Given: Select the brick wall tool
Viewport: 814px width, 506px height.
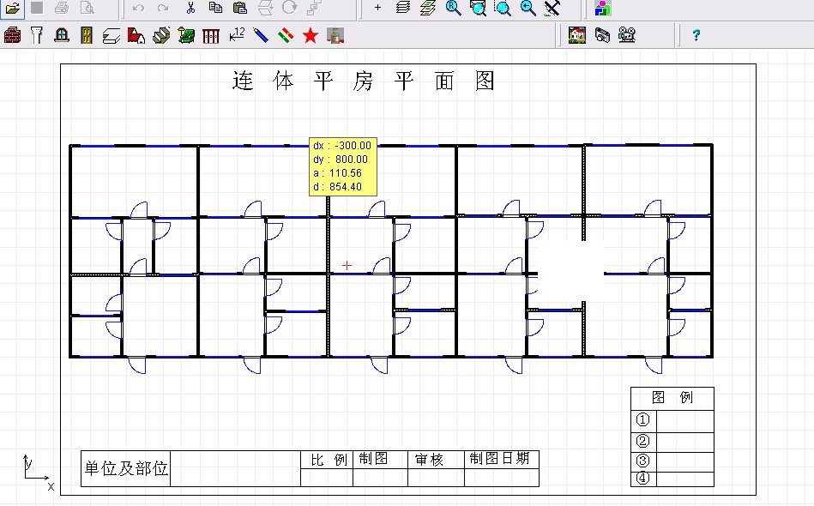Looking at the screenshot, I should tap(13, 35).
